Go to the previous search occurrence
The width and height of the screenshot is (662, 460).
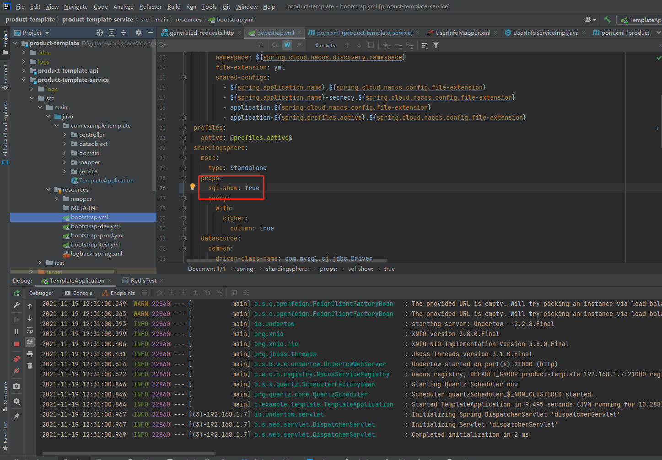coord(347,45)
